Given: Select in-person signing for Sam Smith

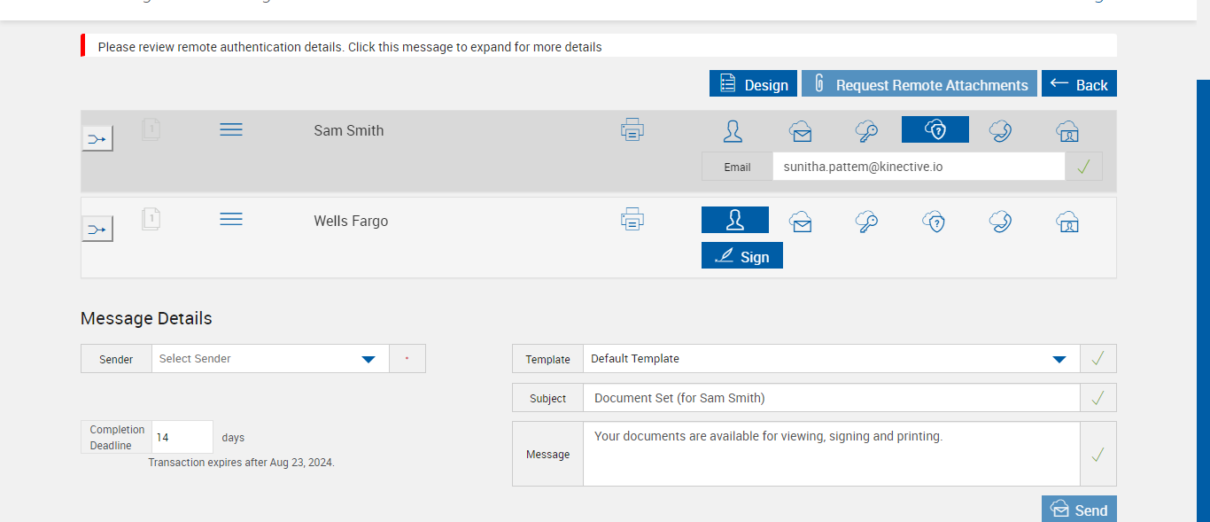Looking at the screenshot, I should click(x=733, y=131).
